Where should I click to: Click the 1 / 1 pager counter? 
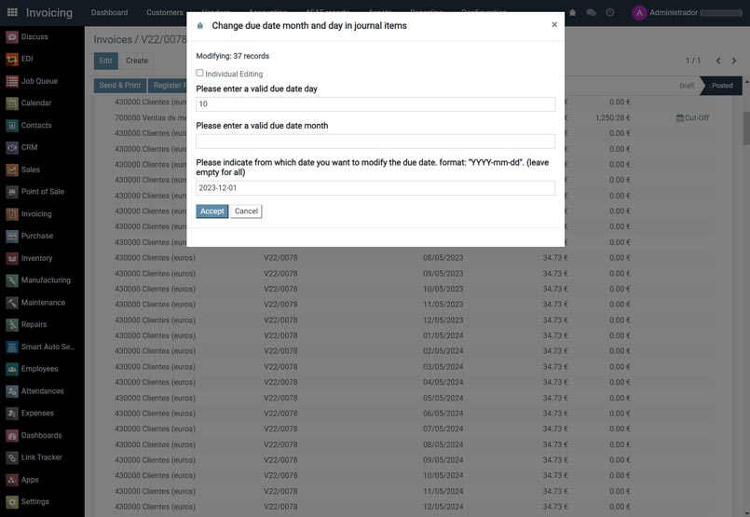[x=692, y=61]
